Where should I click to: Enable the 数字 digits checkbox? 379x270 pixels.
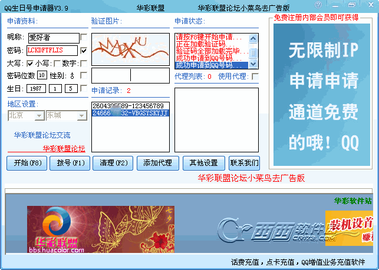tap(84, 64)
